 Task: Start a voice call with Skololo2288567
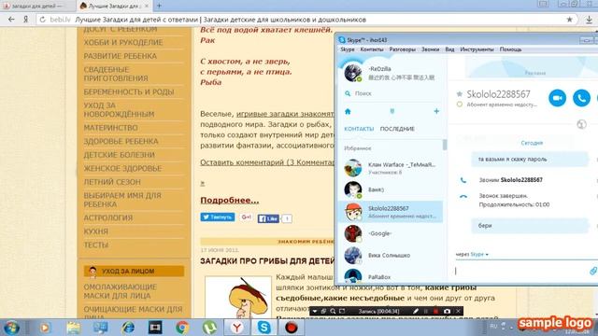[x=581, y=98]
